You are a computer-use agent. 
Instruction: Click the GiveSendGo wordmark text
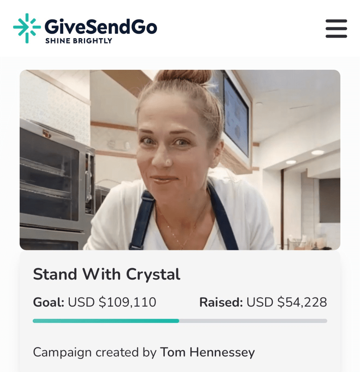(101, 27)
